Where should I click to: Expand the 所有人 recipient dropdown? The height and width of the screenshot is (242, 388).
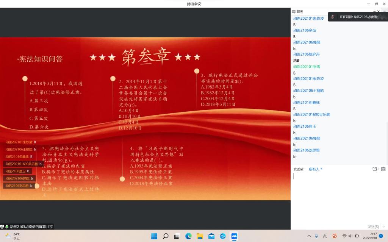[315, 169]
